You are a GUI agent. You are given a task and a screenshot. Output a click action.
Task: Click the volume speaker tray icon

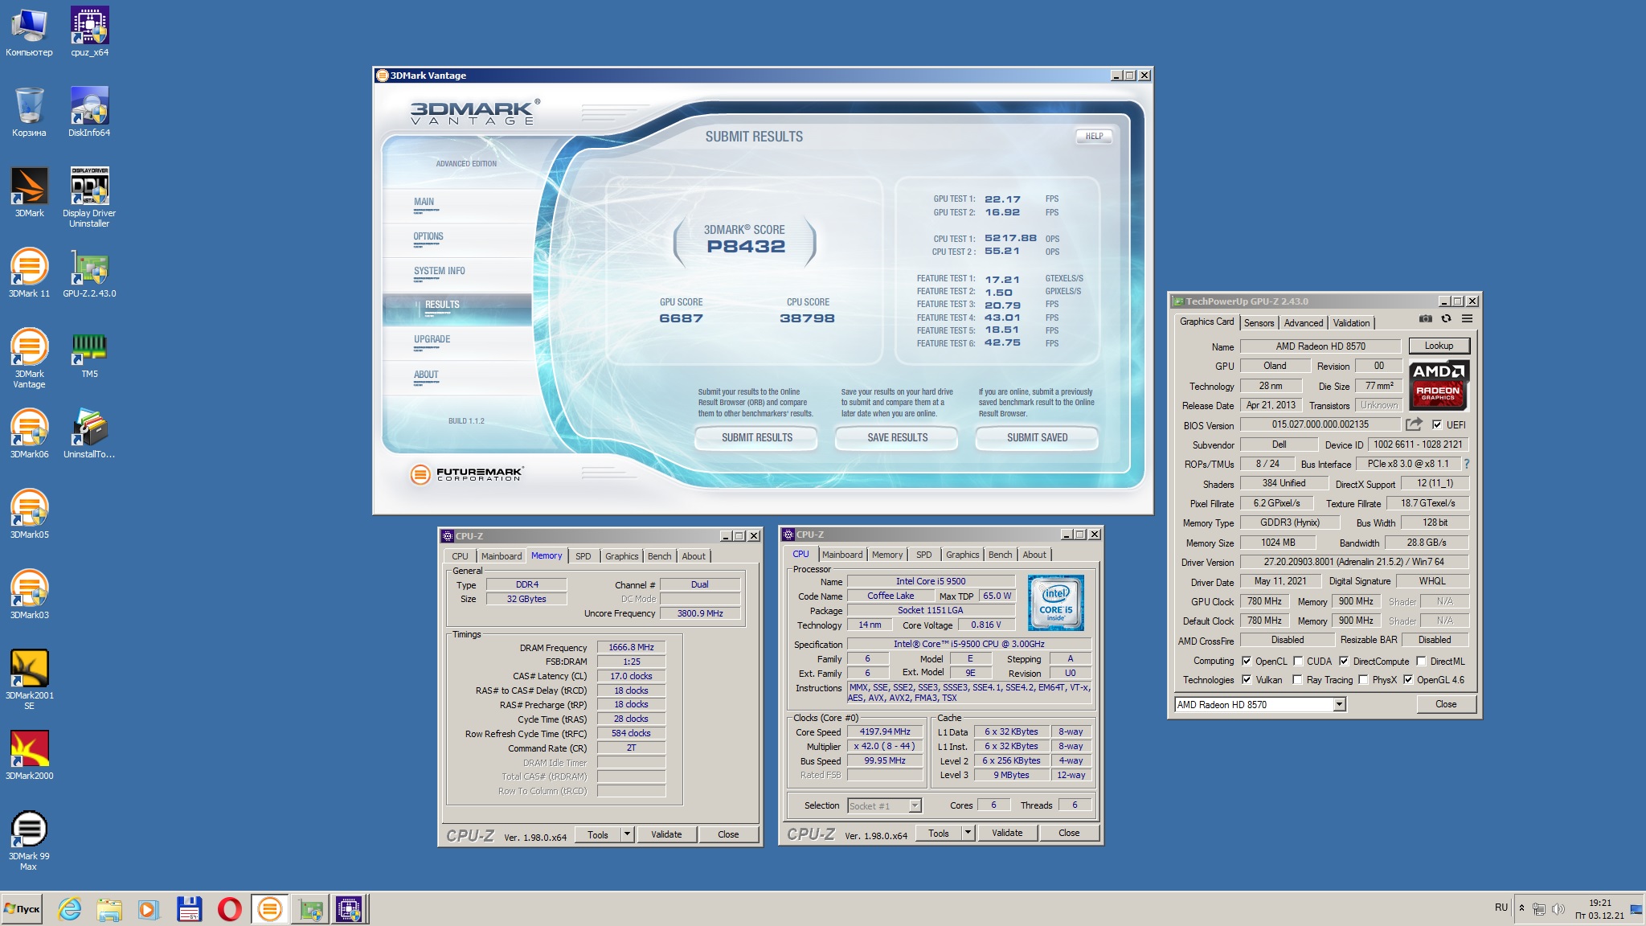pos(1558,909)
